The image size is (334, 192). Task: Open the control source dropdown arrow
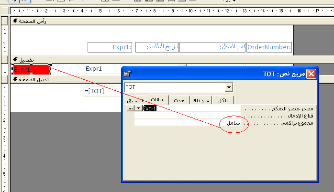[138, 108]
